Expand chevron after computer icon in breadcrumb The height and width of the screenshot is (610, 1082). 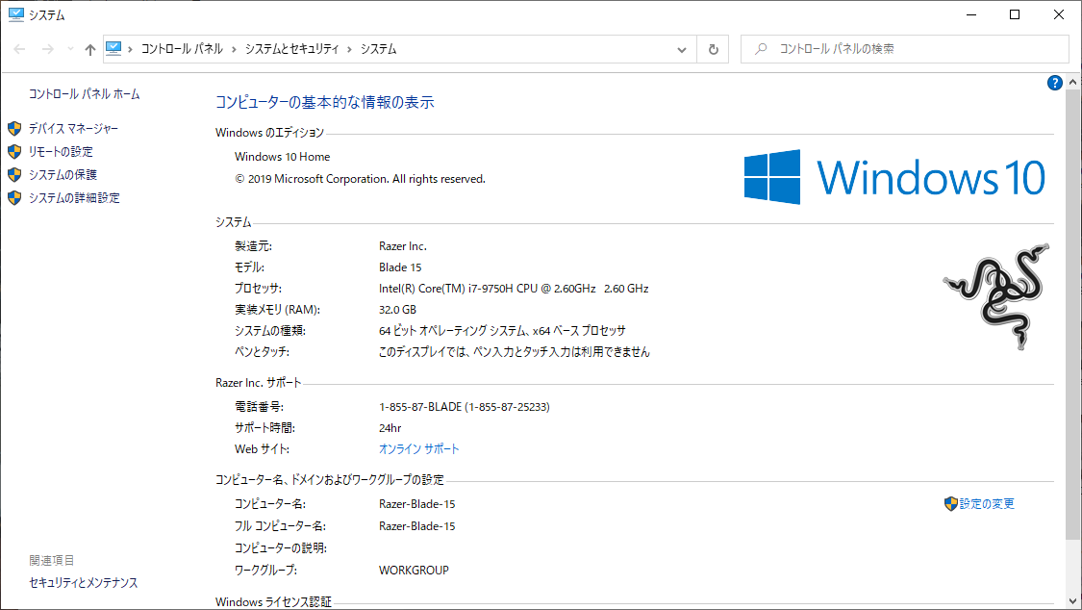coord(131,49)
